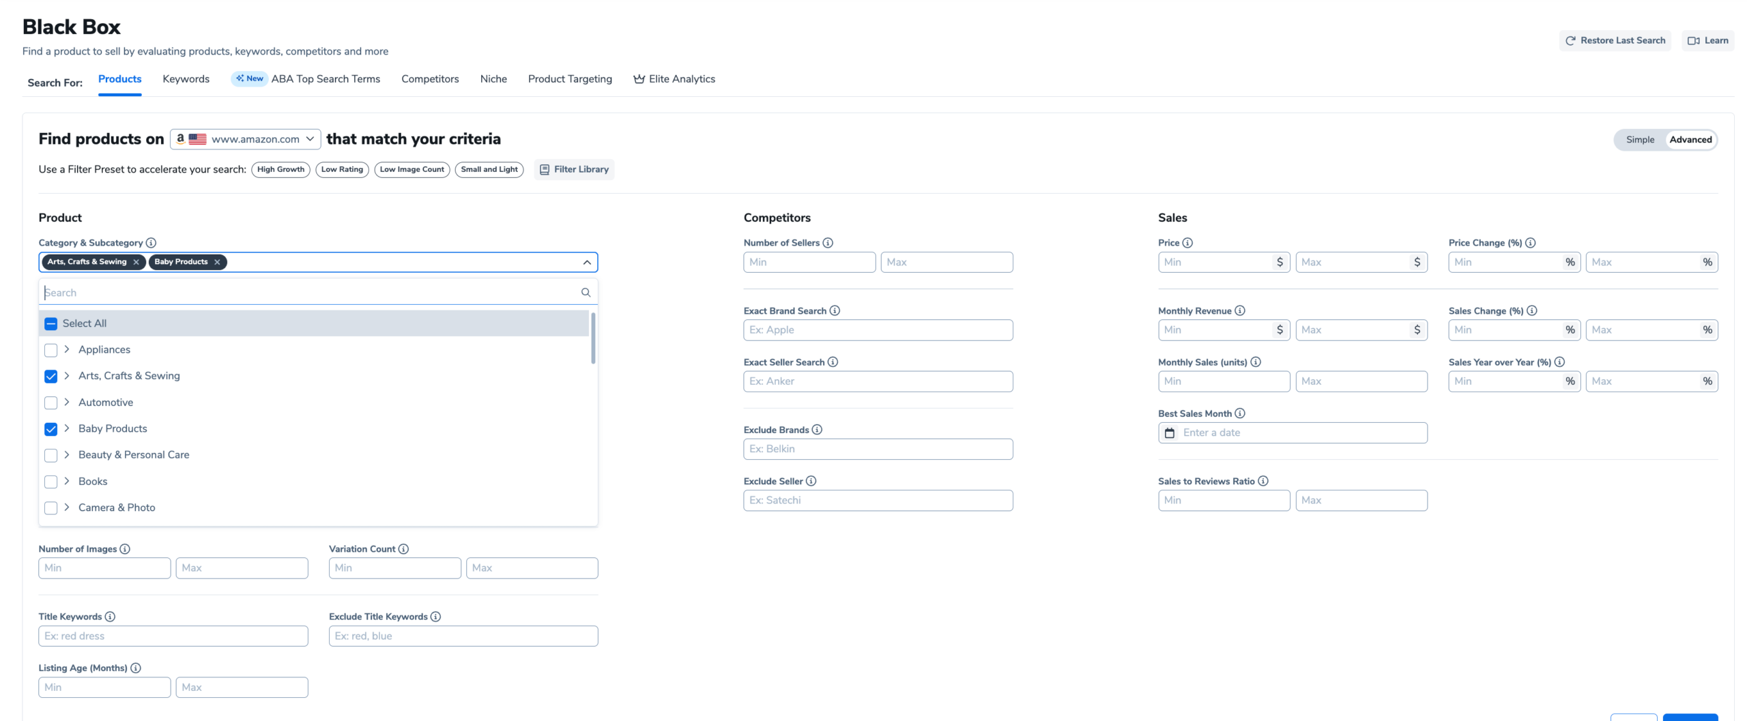Click the info icon next to Number of Sellers

coord(828,243)
